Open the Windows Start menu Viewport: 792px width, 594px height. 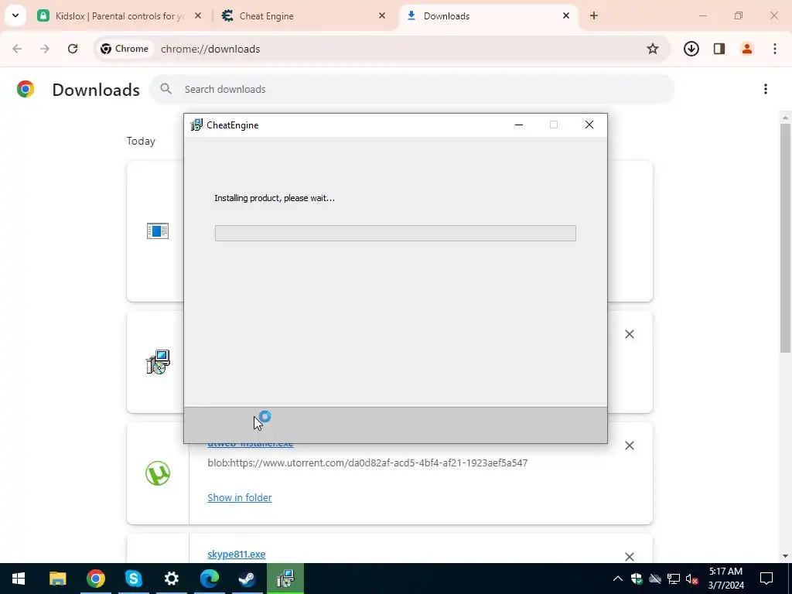19,579
